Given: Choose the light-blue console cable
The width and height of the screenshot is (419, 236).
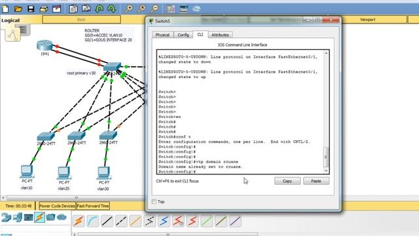Looking at the screenshot, I should coord(93,222).
